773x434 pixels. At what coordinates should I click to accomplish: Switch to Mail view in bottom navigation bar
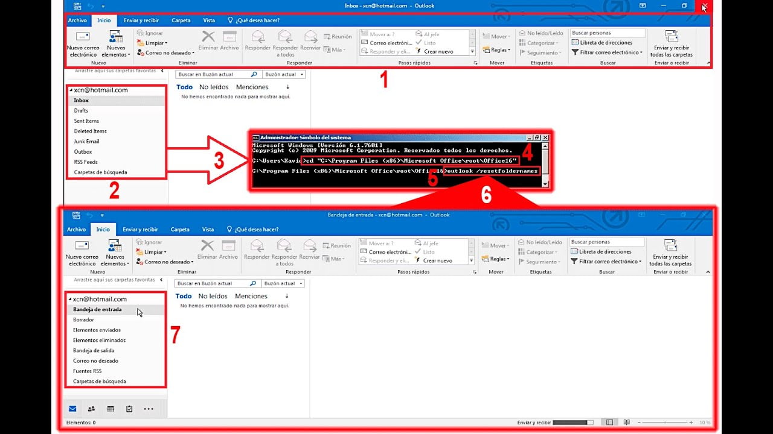[72, 409]
